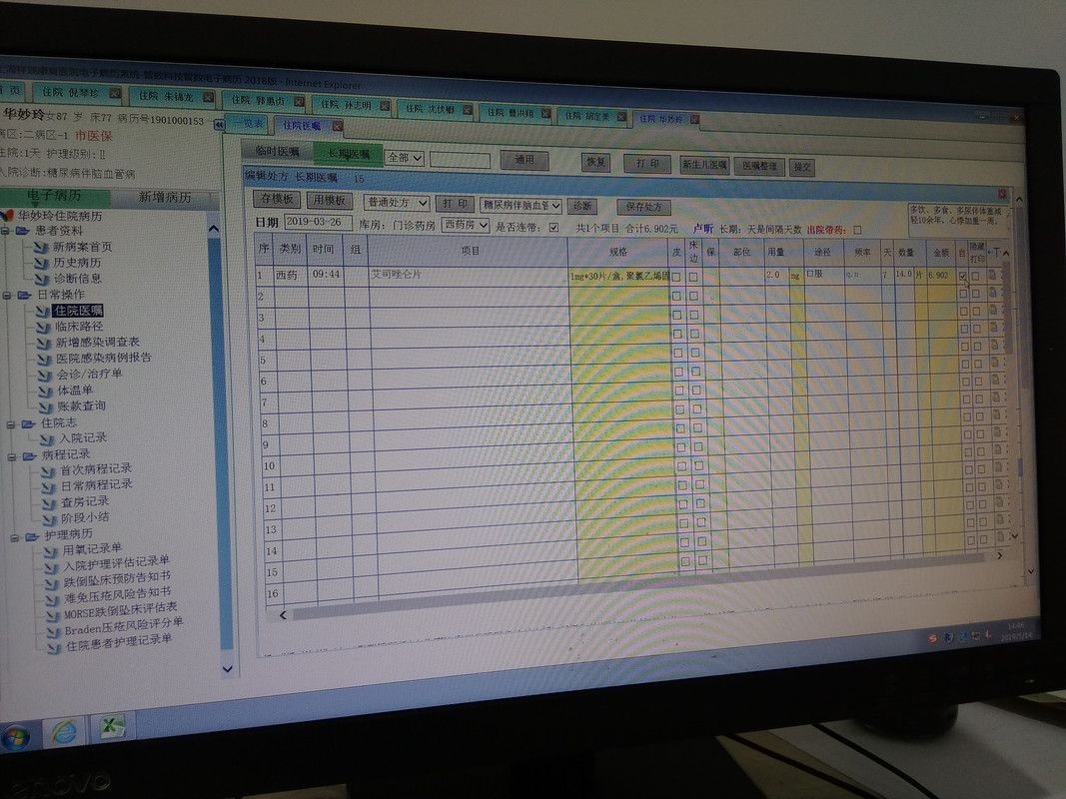Click Internet Explorer icon in taskbar
Viewport: 1066px width, 799px height.
pos(64,732)
